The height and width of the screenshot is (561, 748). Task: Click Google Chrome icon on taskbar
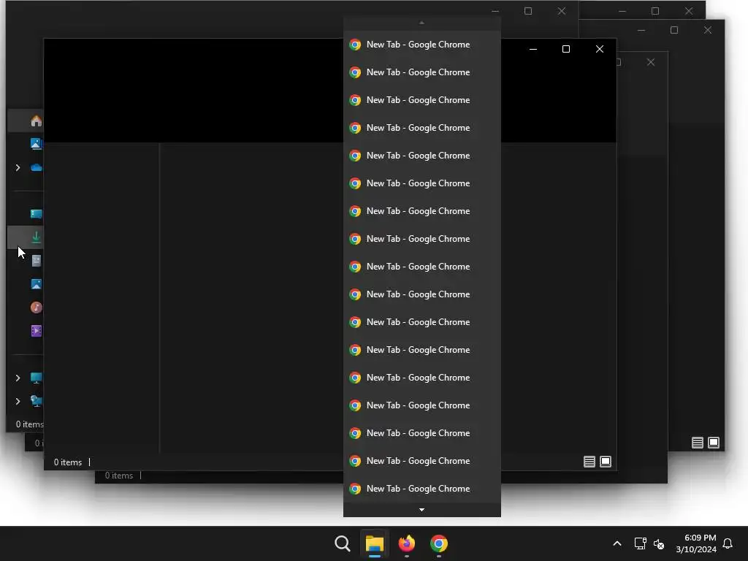point(439,543)
